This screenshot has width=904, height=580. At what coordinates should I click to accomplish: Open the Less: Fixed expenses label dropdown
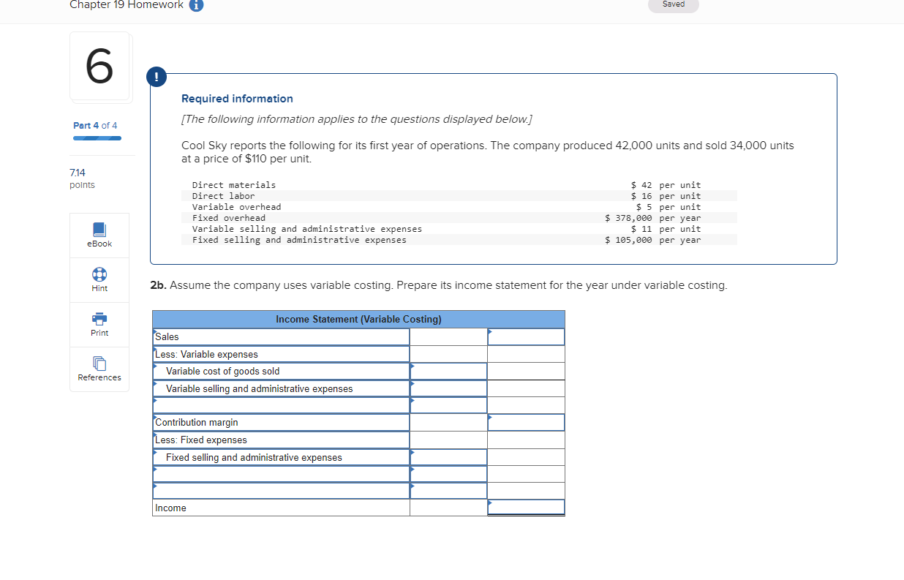(x=281, y=440)
